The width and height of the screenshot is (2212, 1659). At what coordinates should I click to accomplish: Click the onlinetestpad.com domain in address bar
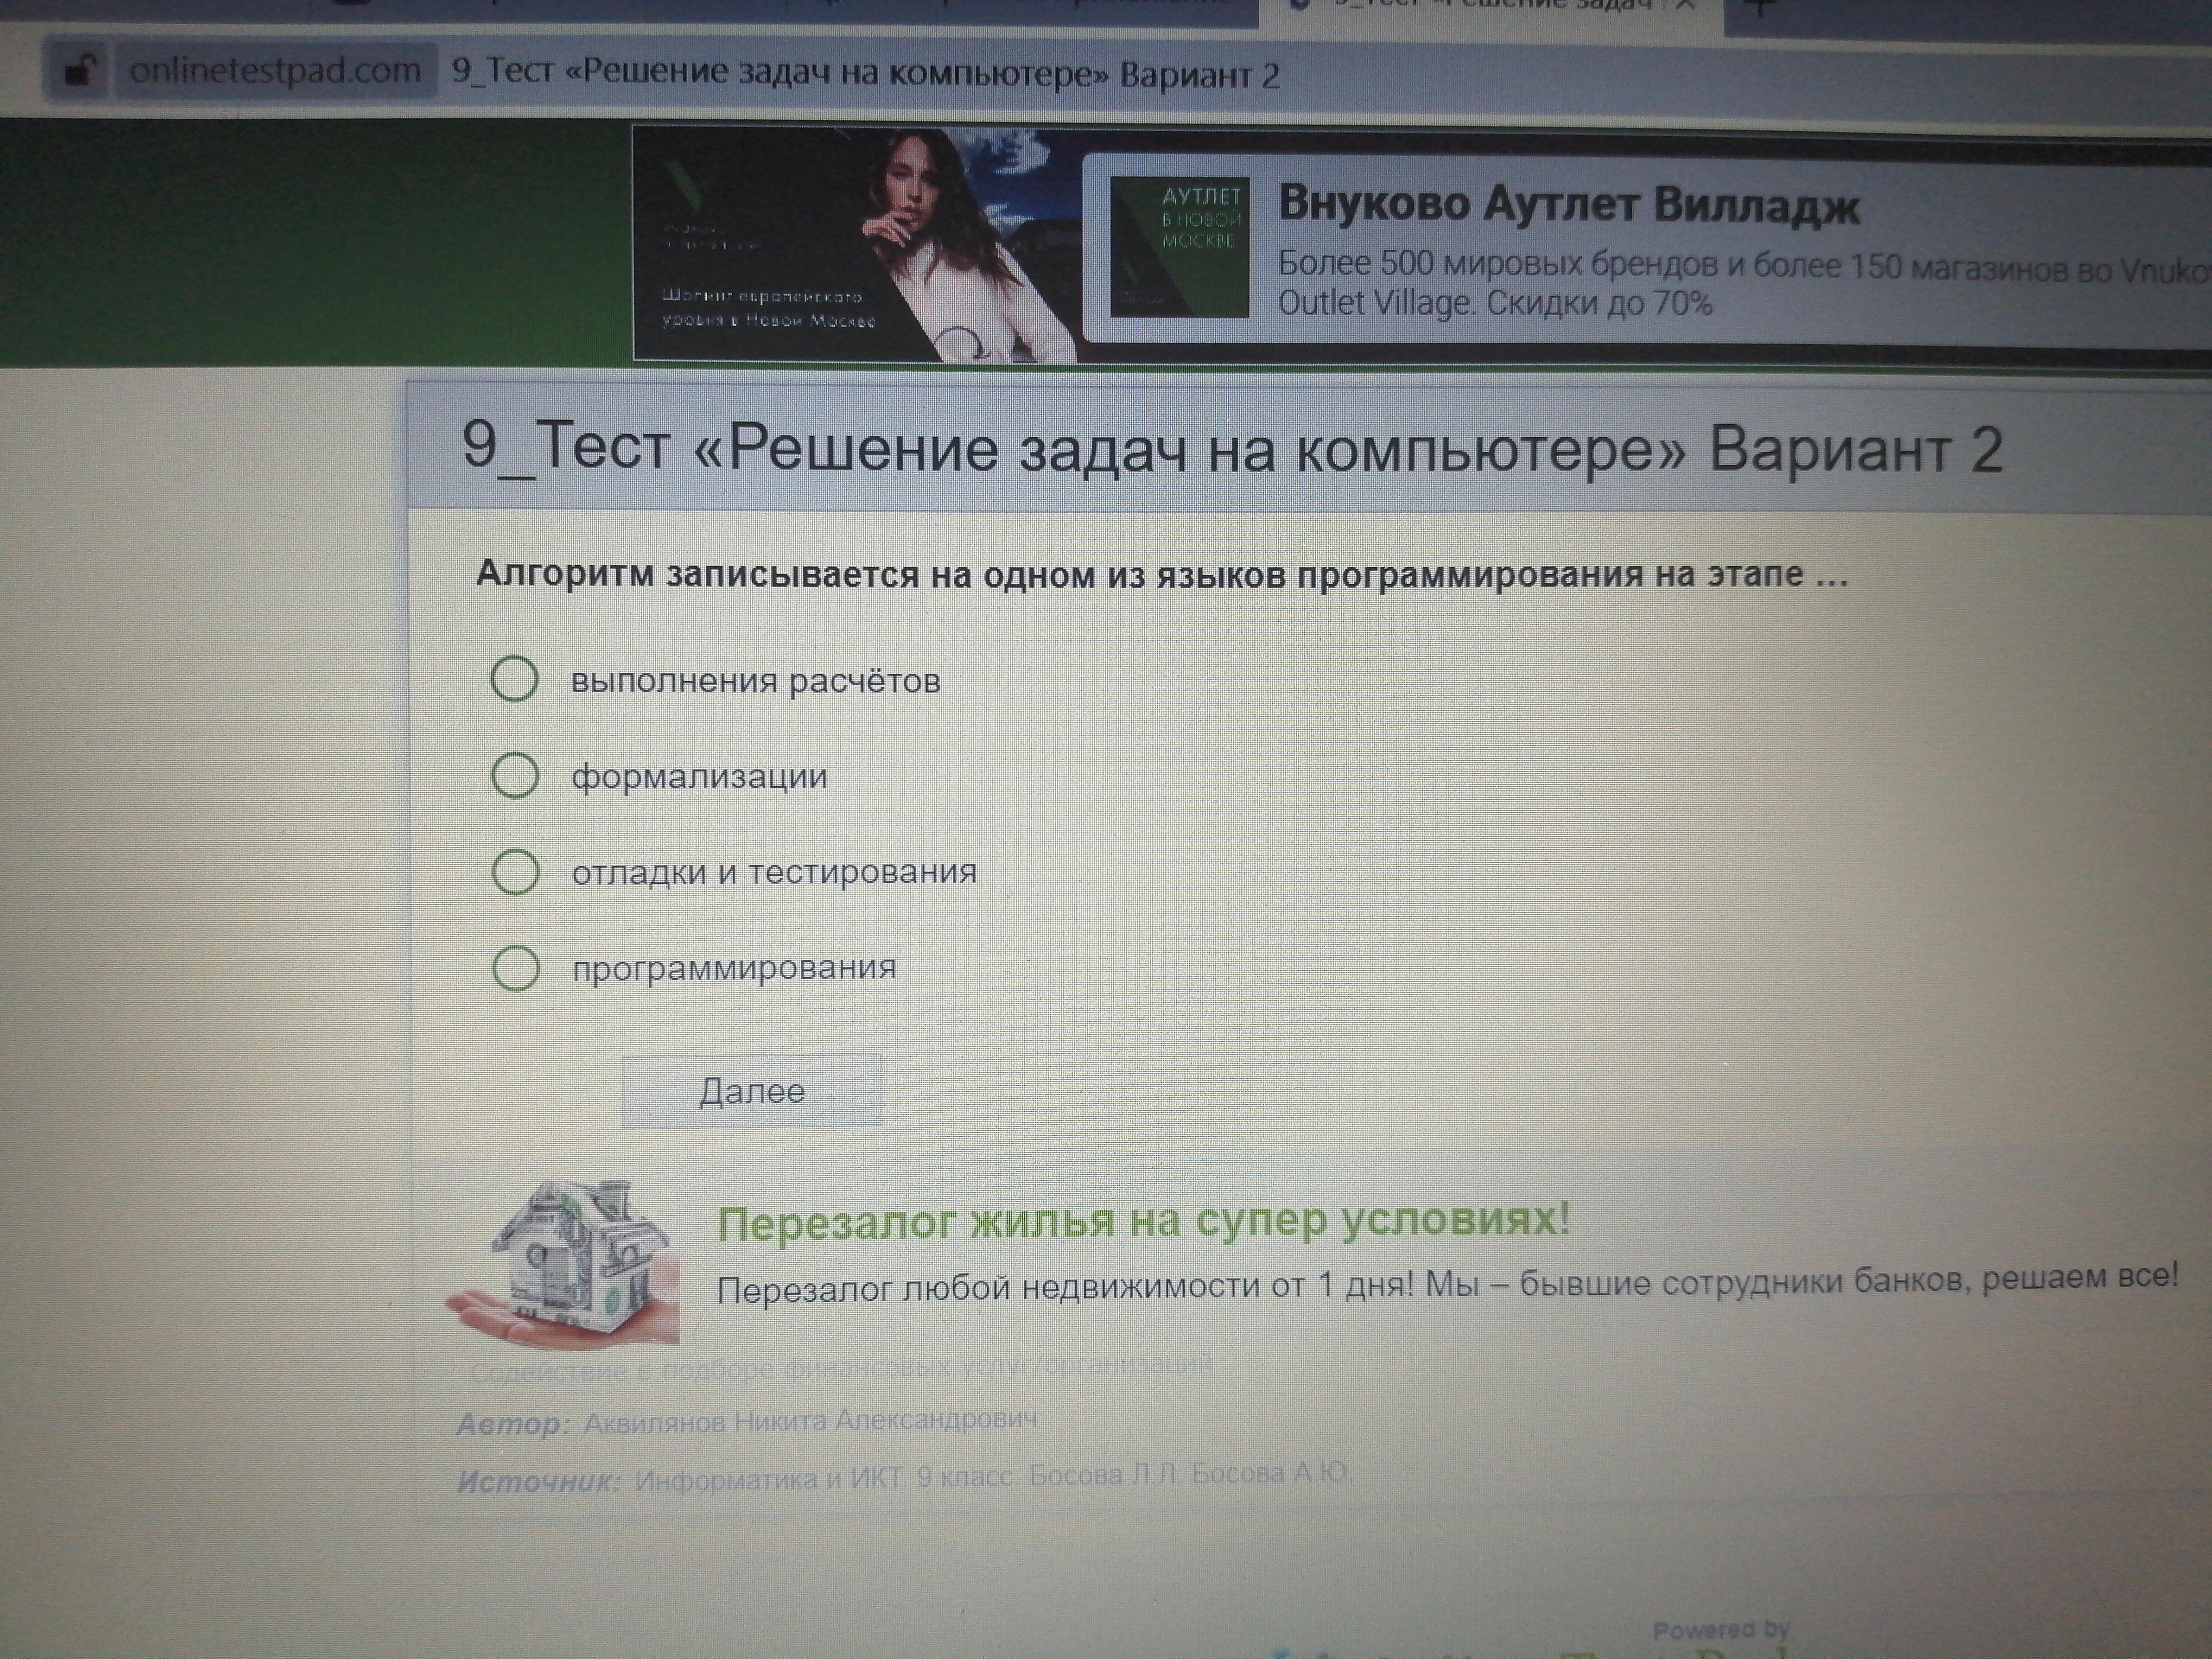pos(275,71)
